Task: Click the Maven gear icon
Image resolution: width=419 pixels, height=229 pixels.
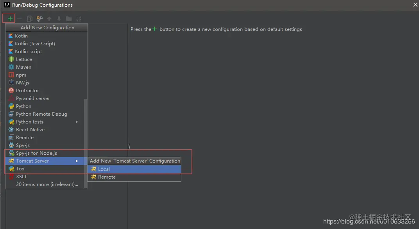Action: [11, 67]
